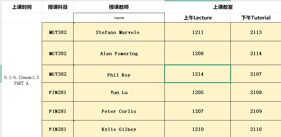Click the 授课科目 header cell

tap(58, 7)
